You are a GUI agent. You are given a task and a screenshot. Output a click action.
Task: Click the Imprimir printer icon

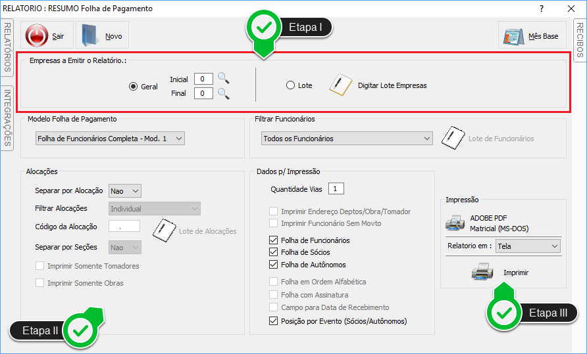coord(482,273)
